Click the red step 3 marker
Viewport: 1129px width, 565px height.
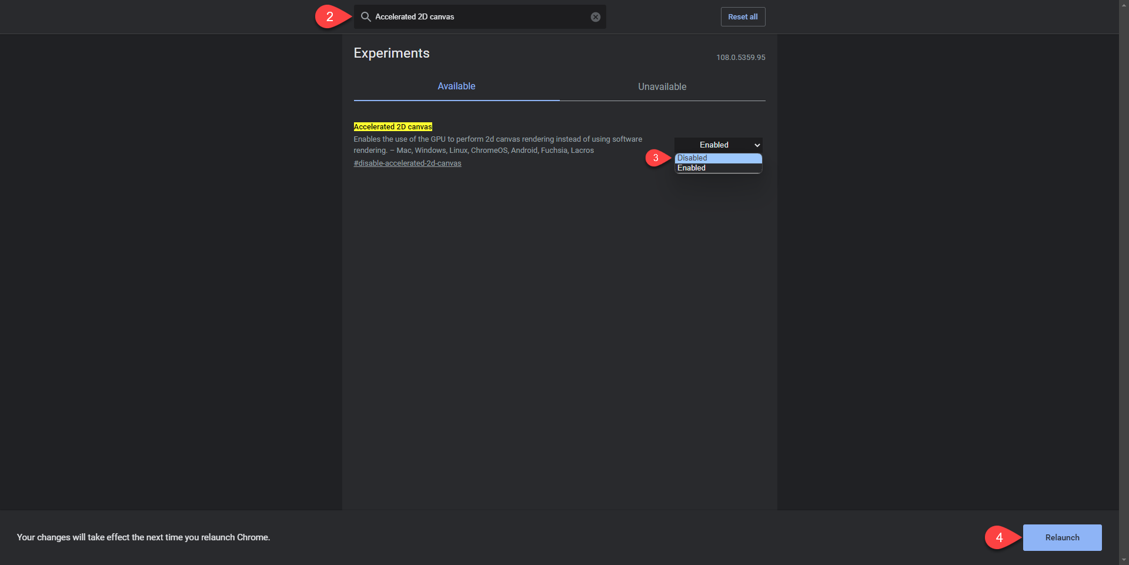click(656, 158)
